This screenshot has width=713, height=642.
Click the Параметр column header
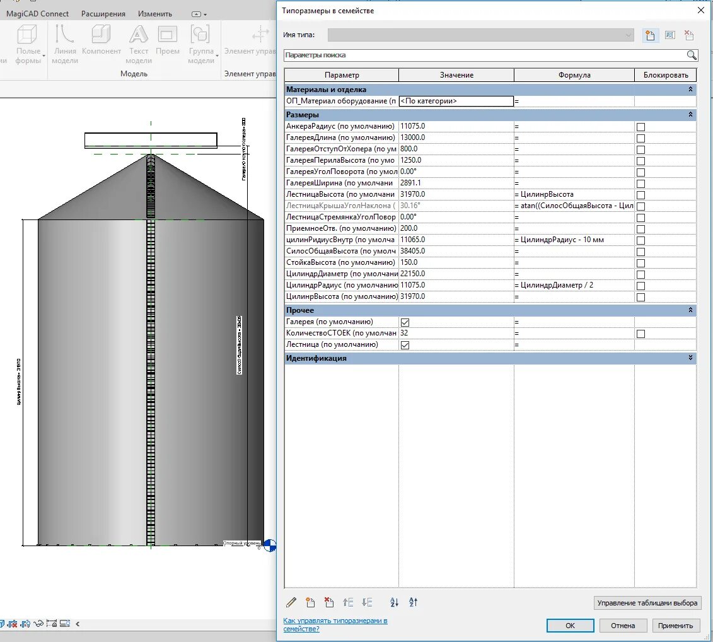342,75
